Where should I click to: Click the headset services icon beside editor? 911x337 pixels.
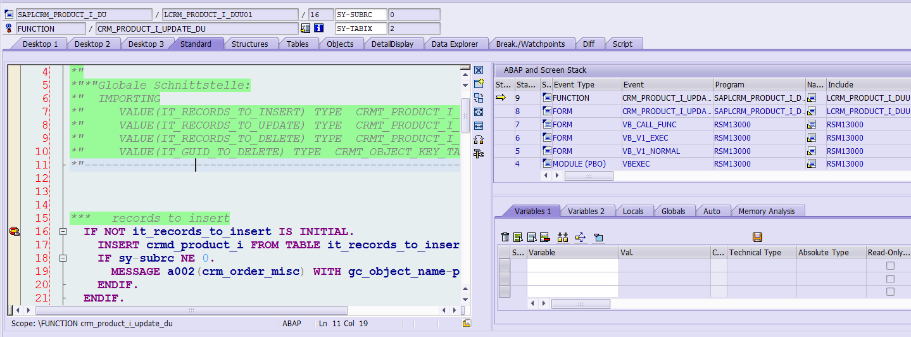[479, 139]
